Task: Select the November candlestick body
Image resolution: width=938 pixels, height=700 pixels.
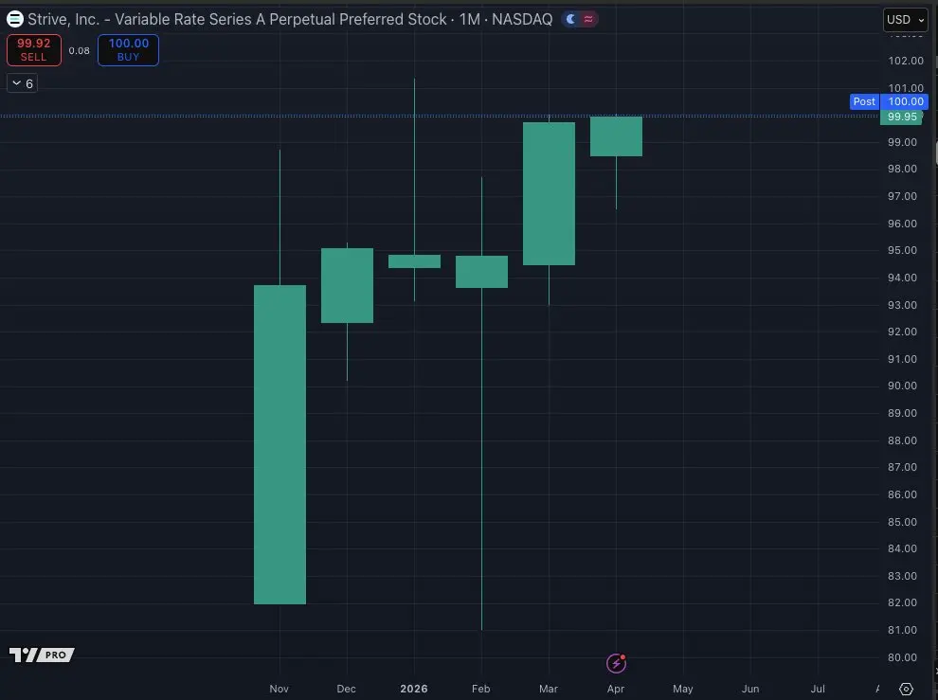Action: 280,444
